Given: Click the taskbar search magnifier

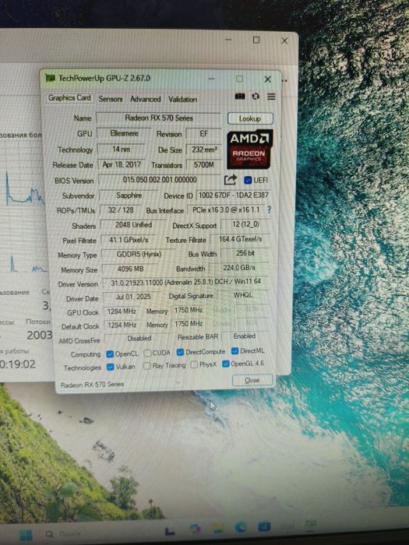Looking at the screenshot, I should click(49, 534).
